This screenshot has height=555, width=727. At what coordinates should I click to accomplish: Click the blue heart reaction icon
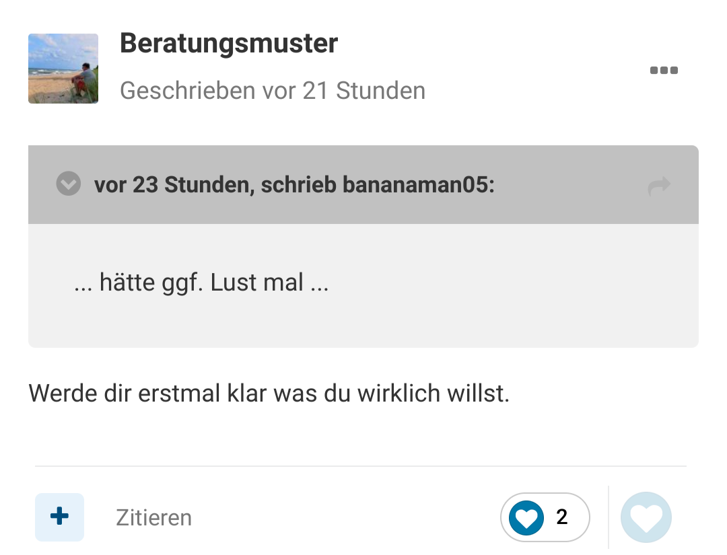[526, 517]
